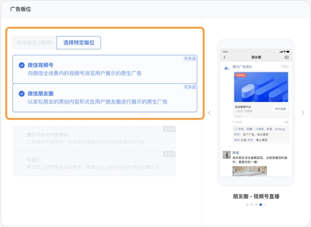Click the Wi-Fi icon in the preview status bar

[284, 52]
